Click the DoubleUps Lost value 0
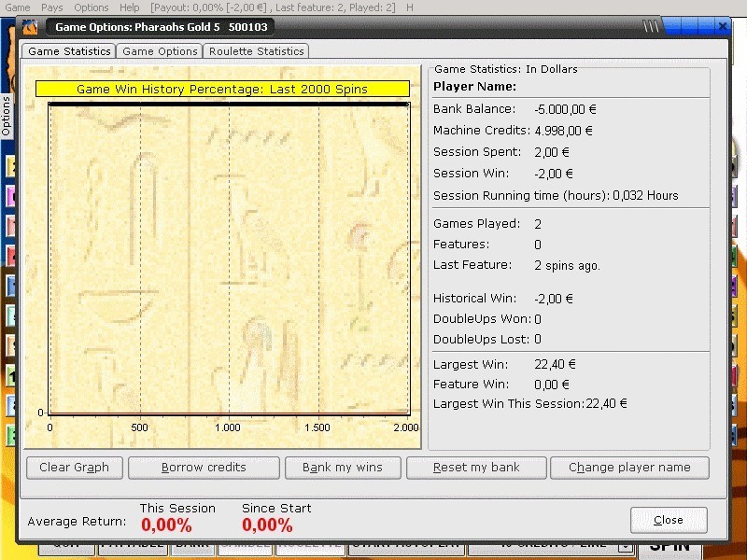Screen dimensions: 747x560 point(538,340)
